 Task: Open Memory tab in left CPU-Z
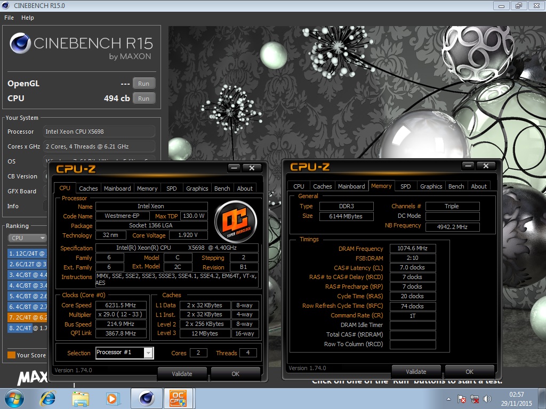point(147,189)
